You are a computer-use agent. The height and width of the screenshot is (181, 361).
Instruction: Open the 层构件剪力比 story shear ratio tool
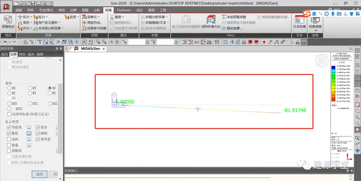coord(211,22)
